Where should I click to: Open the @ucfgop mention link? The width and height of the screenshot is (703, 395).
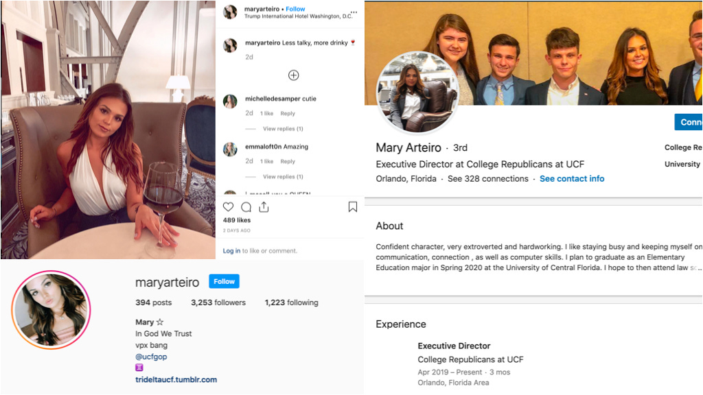coord(151,357)
